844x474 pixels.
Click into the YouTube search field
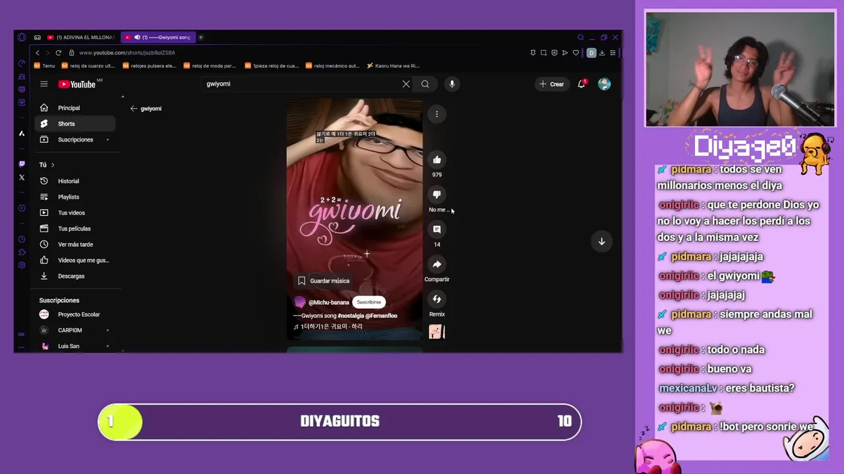(302, 84)
